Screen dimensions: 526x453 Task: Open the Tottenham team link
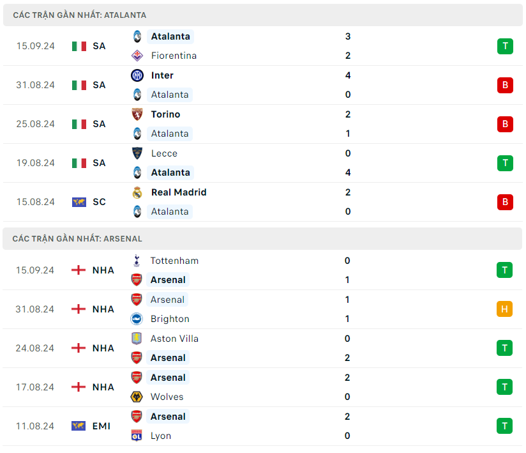coord(174,261)
